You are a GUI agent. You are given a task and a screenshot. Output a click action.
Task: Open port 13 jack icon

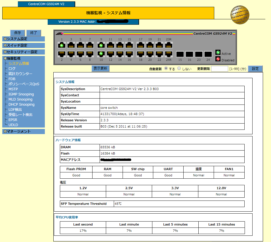120,45
